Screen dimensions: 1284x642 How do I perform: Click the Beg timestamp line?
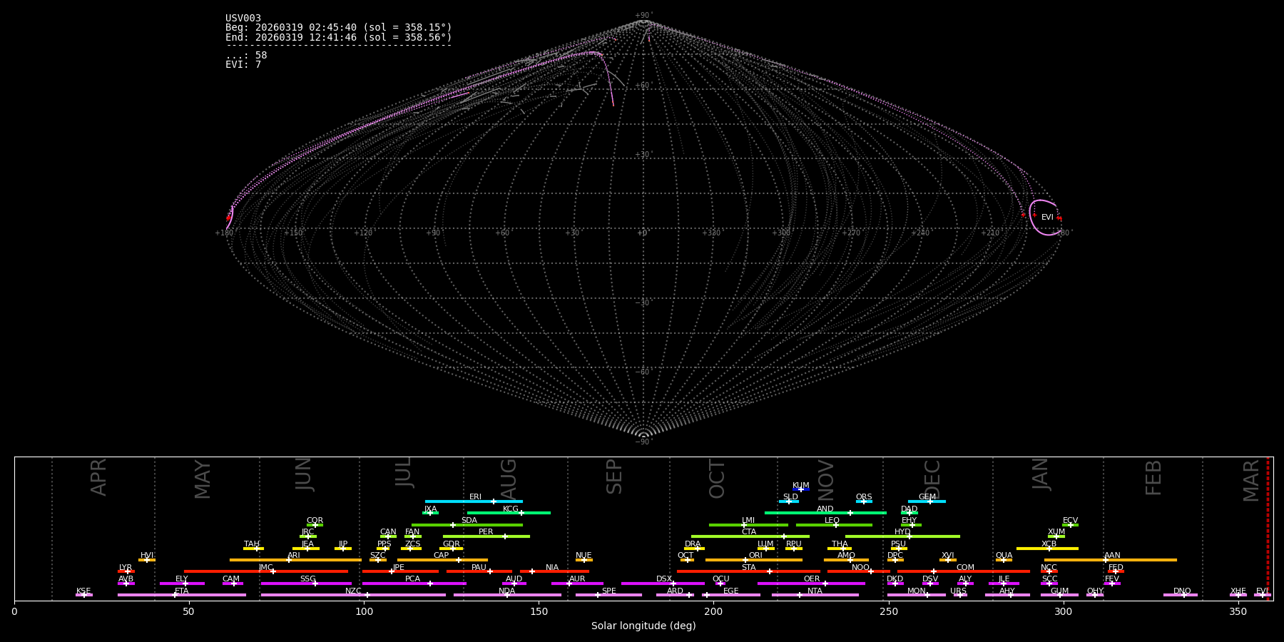[339, 28]
